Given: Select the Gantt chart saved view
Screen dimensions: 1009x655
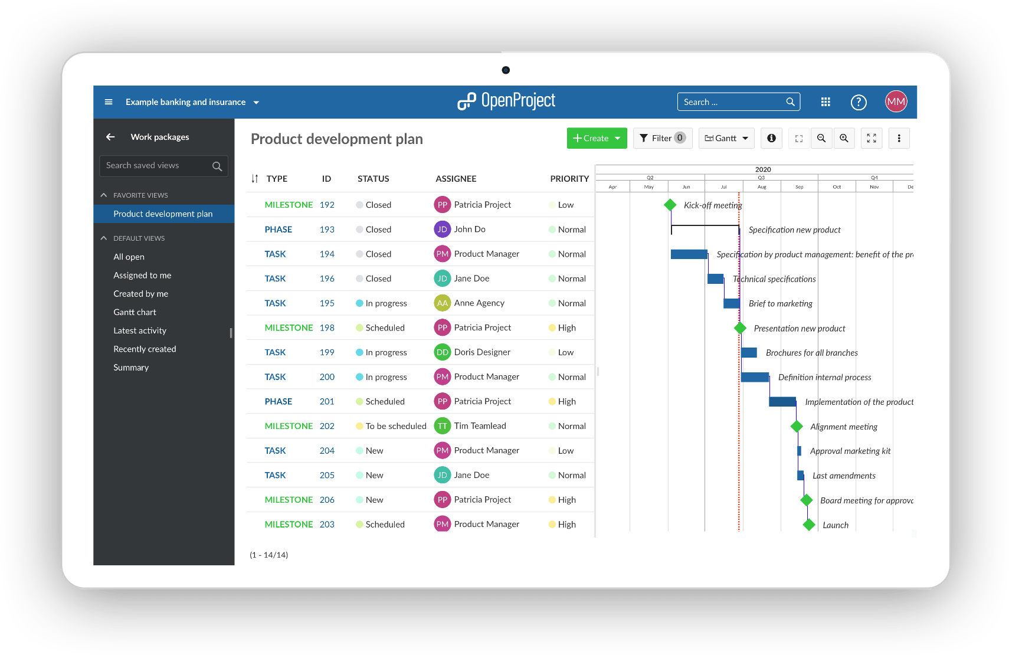Looking at the screenshot, I should [x=135, y=312].
